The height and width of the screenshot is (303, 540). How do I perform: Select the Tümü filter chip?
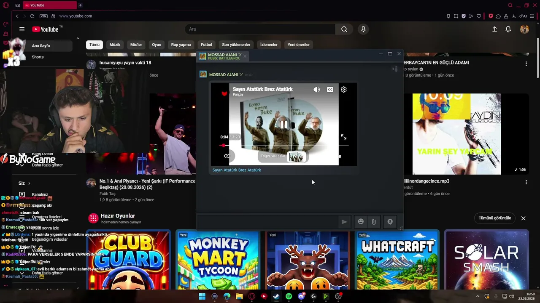coord(94,45)
